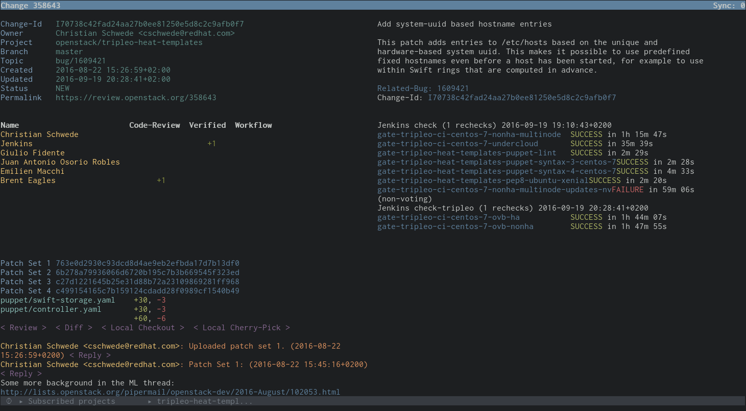
Task: Click the Diff button
Action: coord(74,328)
